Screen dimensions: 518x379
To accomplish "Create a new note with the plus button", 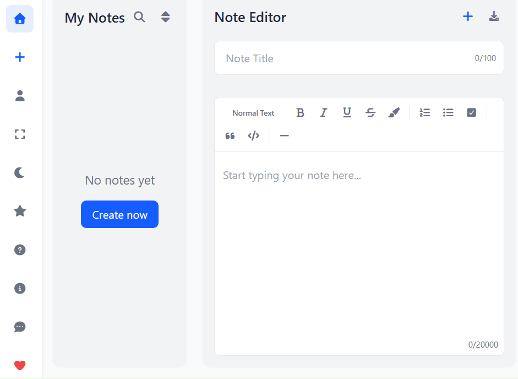I will pyautogui.click(x=467, y=17).
